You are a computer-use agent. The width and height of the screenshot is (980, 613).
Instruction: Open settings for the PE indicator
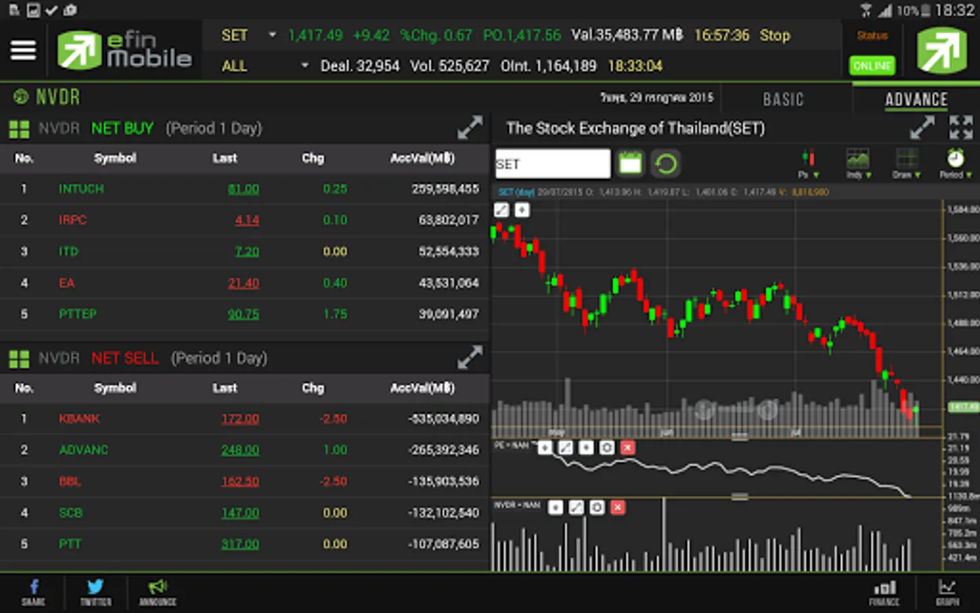[x=607, y=447]
